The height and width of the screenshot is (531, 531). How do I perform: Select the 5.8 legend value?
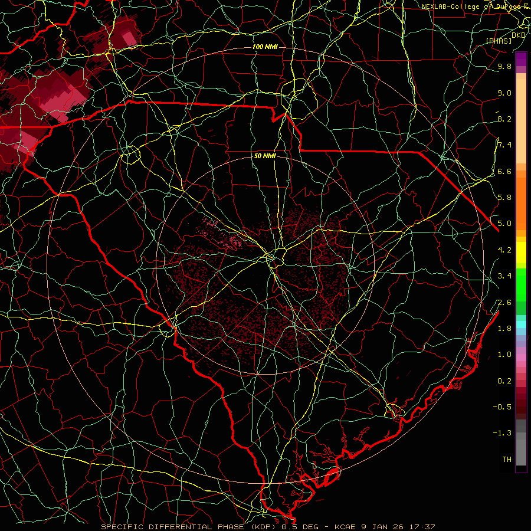pos(504,198)
